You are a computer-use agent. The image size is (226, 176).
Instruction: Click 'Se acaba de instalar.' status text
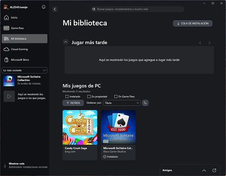29,84
